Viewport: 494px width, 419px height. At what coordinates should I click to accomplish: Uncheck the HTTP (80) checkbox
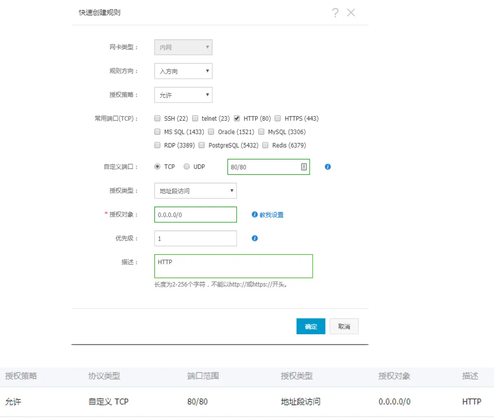click(x=237, y=118)
